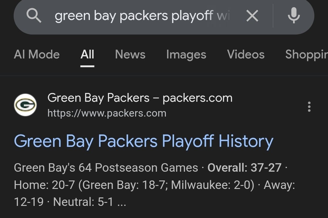Open the Videos tab
The width and height of the screenshot is (328, 218).
[x=246, y=54]
